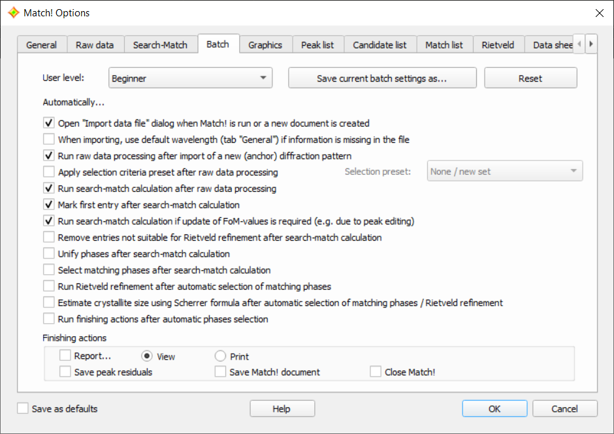Show the Data sheet tab
The image size is (614, 434).
point(549,45)
